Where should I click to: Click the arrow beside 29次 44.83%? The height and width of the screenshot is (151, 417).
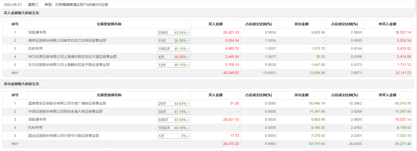pyautogui.click(x=188, y=104)
